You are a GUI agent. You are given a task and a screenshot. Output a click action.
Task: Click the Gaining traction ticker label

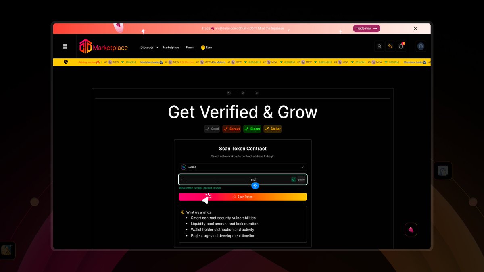[x=89, y=62]
